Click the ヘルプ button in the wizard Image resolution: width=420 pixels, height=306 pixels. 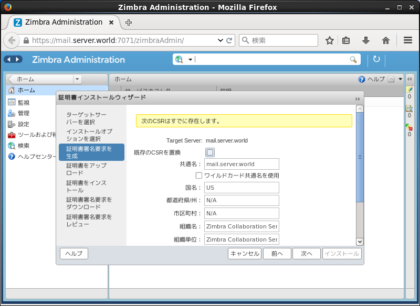[74, 254]
